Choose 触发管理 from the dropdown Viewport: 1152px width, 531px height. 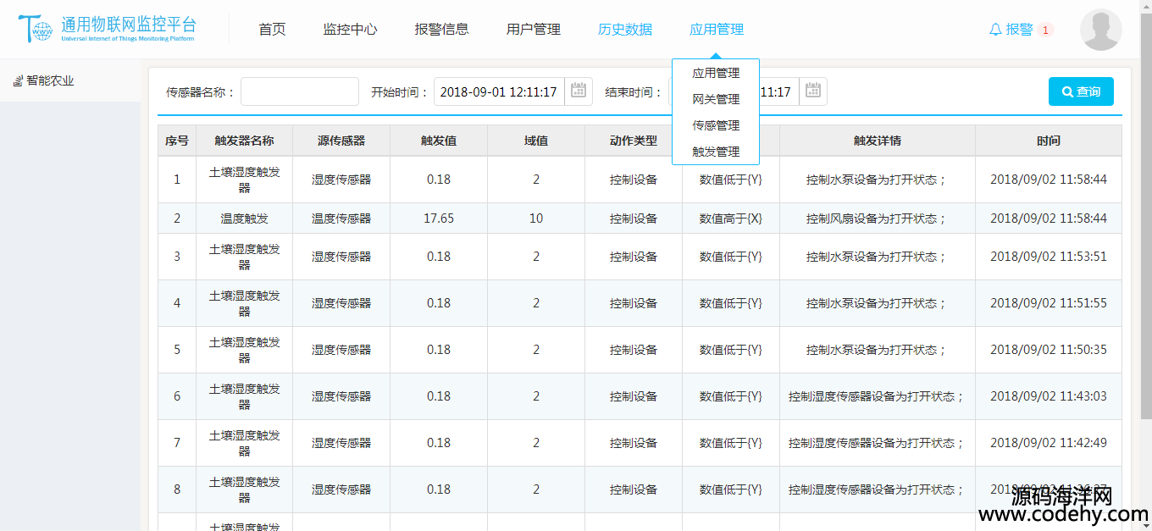[x=716, y=152]
